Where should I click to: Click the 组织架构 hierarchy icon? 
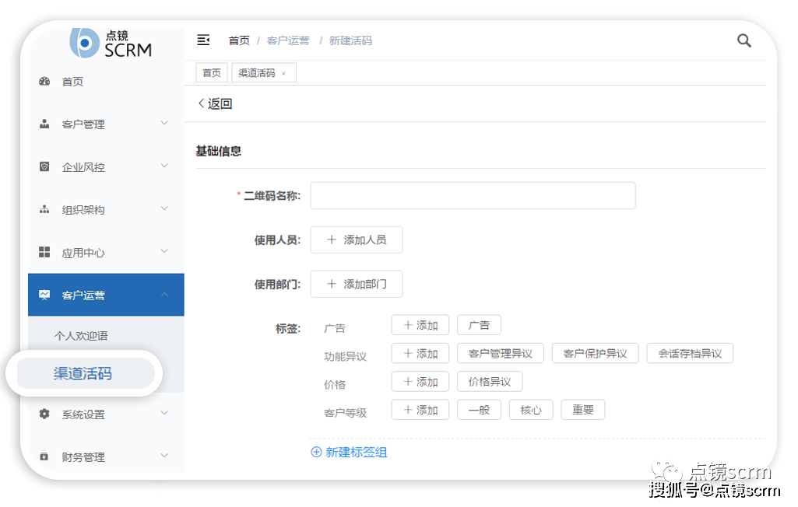[44, 210]
